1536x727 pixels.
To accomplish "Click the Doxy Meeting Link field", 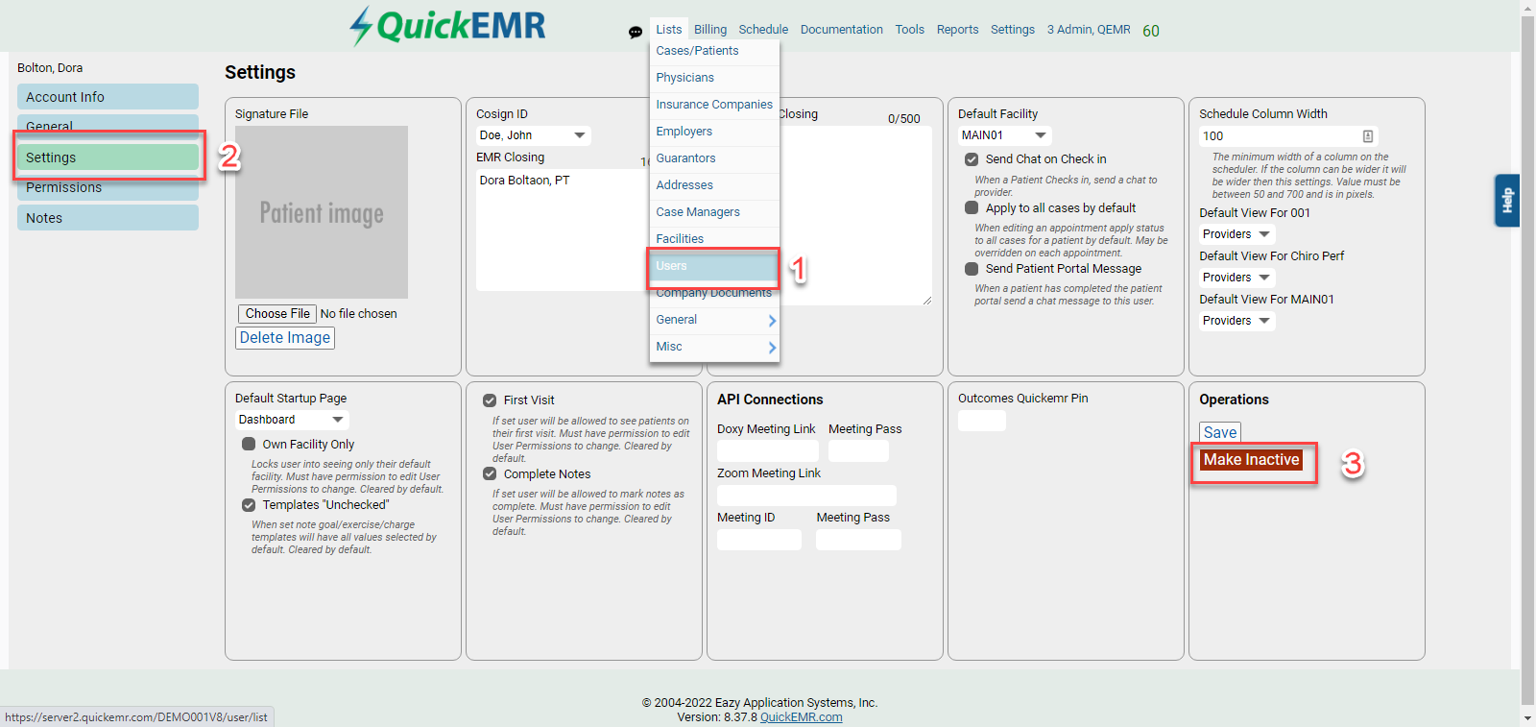I will [x=767, y=450].
